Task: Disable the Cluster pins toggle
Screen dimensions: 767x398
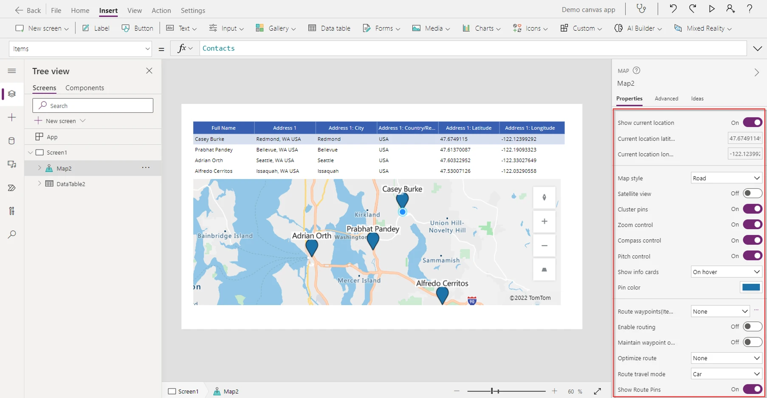Action: coord(752,209)
